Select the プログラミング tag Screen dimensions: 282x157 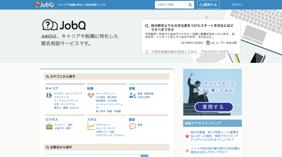tap(104, 135)
